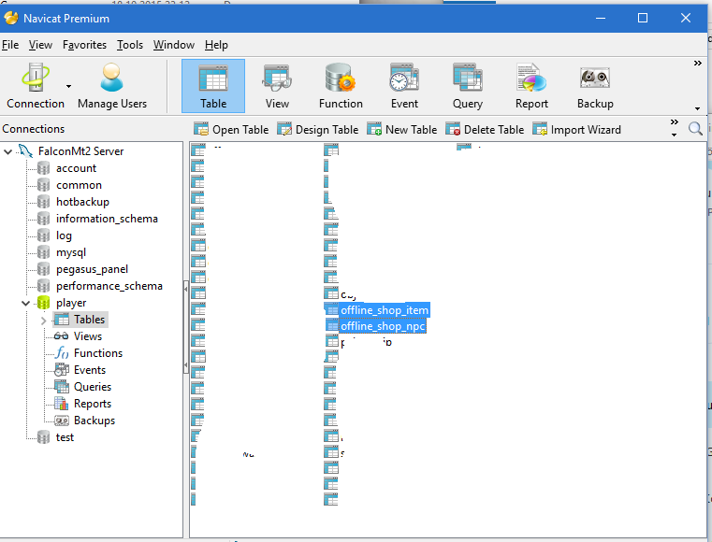Show the Event objects icon
This screenshot has width=712, height=542.
coord(404,86)
